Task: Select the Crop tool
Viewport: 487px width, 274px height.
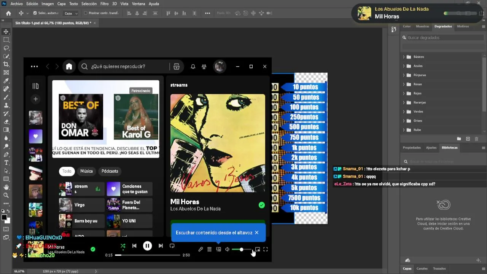Action: click(6, 64)
